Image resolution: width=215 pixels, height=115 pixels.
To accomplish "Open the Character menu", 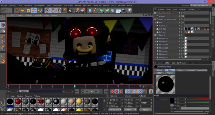I will (x=97, y=5).
